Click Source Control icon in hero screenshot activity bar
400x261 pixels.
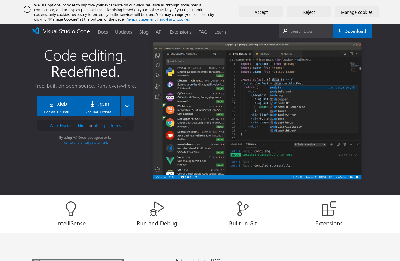(x=158, y=76)
